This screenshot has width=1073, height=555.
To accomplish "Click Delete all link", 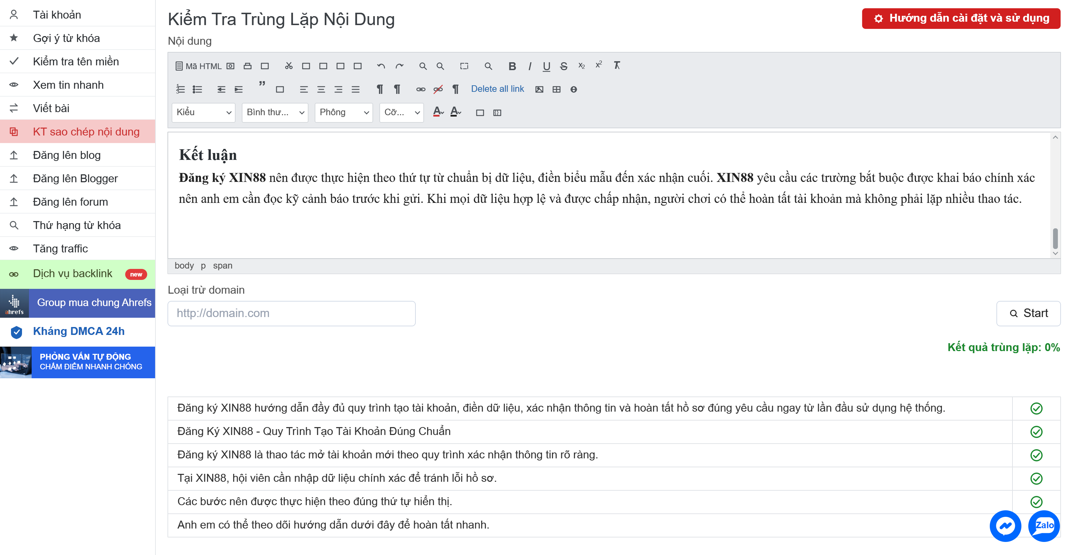I will (x=497, y=89).
